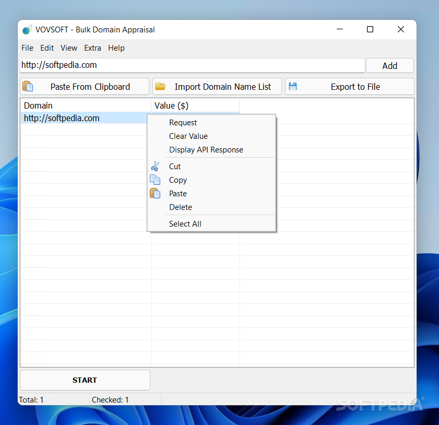
Task: Select Display API Response menu entry
Action: (211, 150)
